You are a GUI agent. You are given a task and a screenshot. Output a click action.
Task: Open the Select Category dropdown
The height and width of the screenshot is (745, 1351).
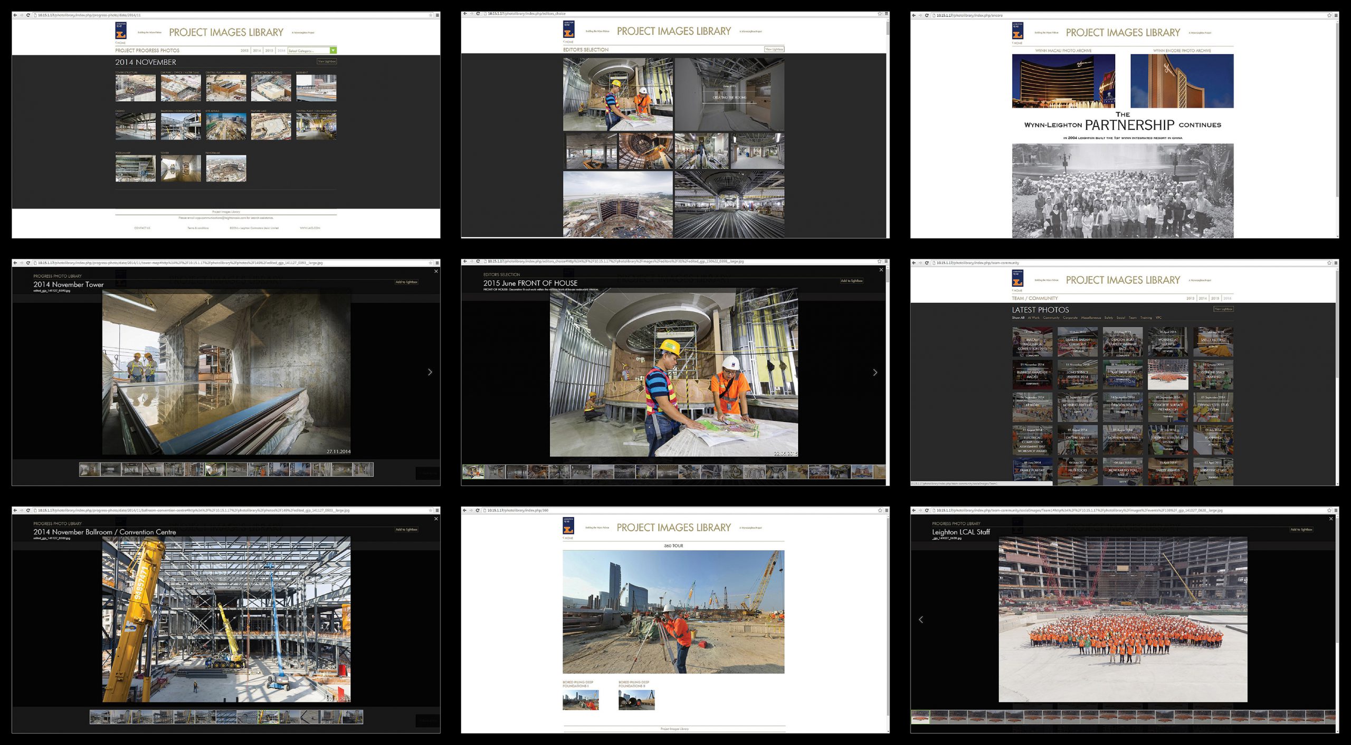pos(312,51)
